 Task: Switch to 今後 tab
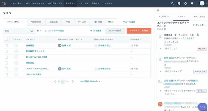point(68,22)
